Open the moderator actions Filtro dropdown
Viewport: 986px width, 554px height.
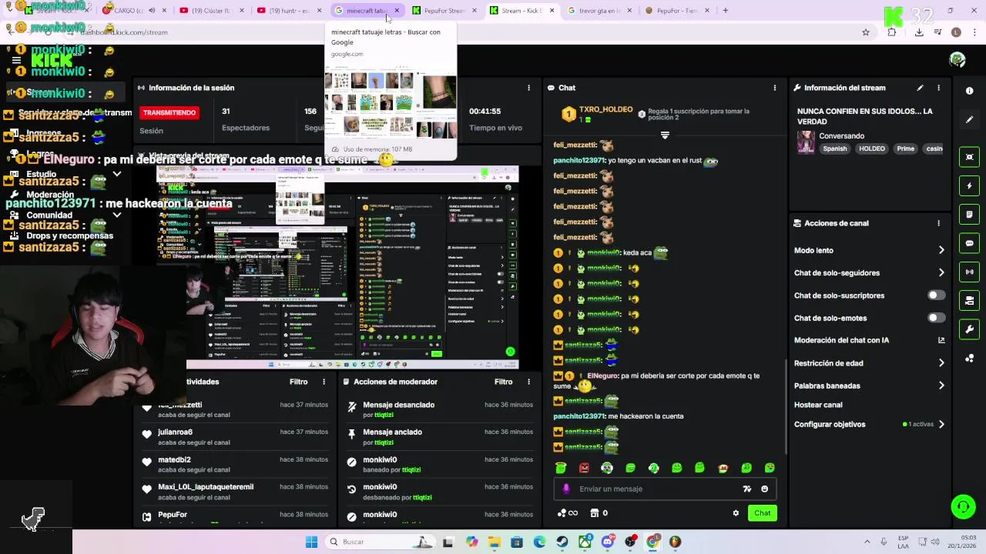(x=503, y=382)
